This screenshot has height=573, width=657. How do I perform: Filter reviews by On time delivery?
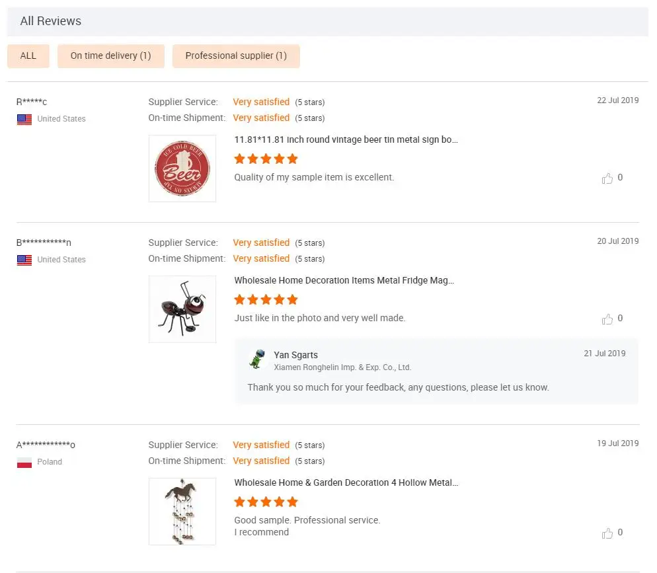(111, 56)
